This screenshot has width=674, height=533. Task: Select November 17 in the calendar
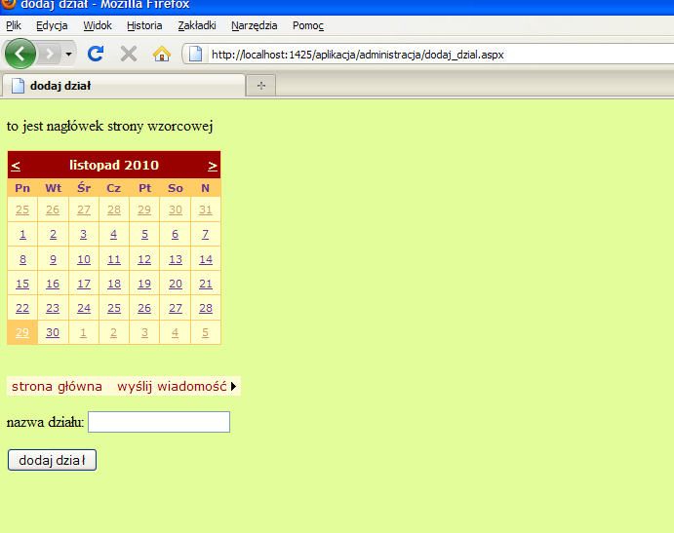[x=84, y=284]
